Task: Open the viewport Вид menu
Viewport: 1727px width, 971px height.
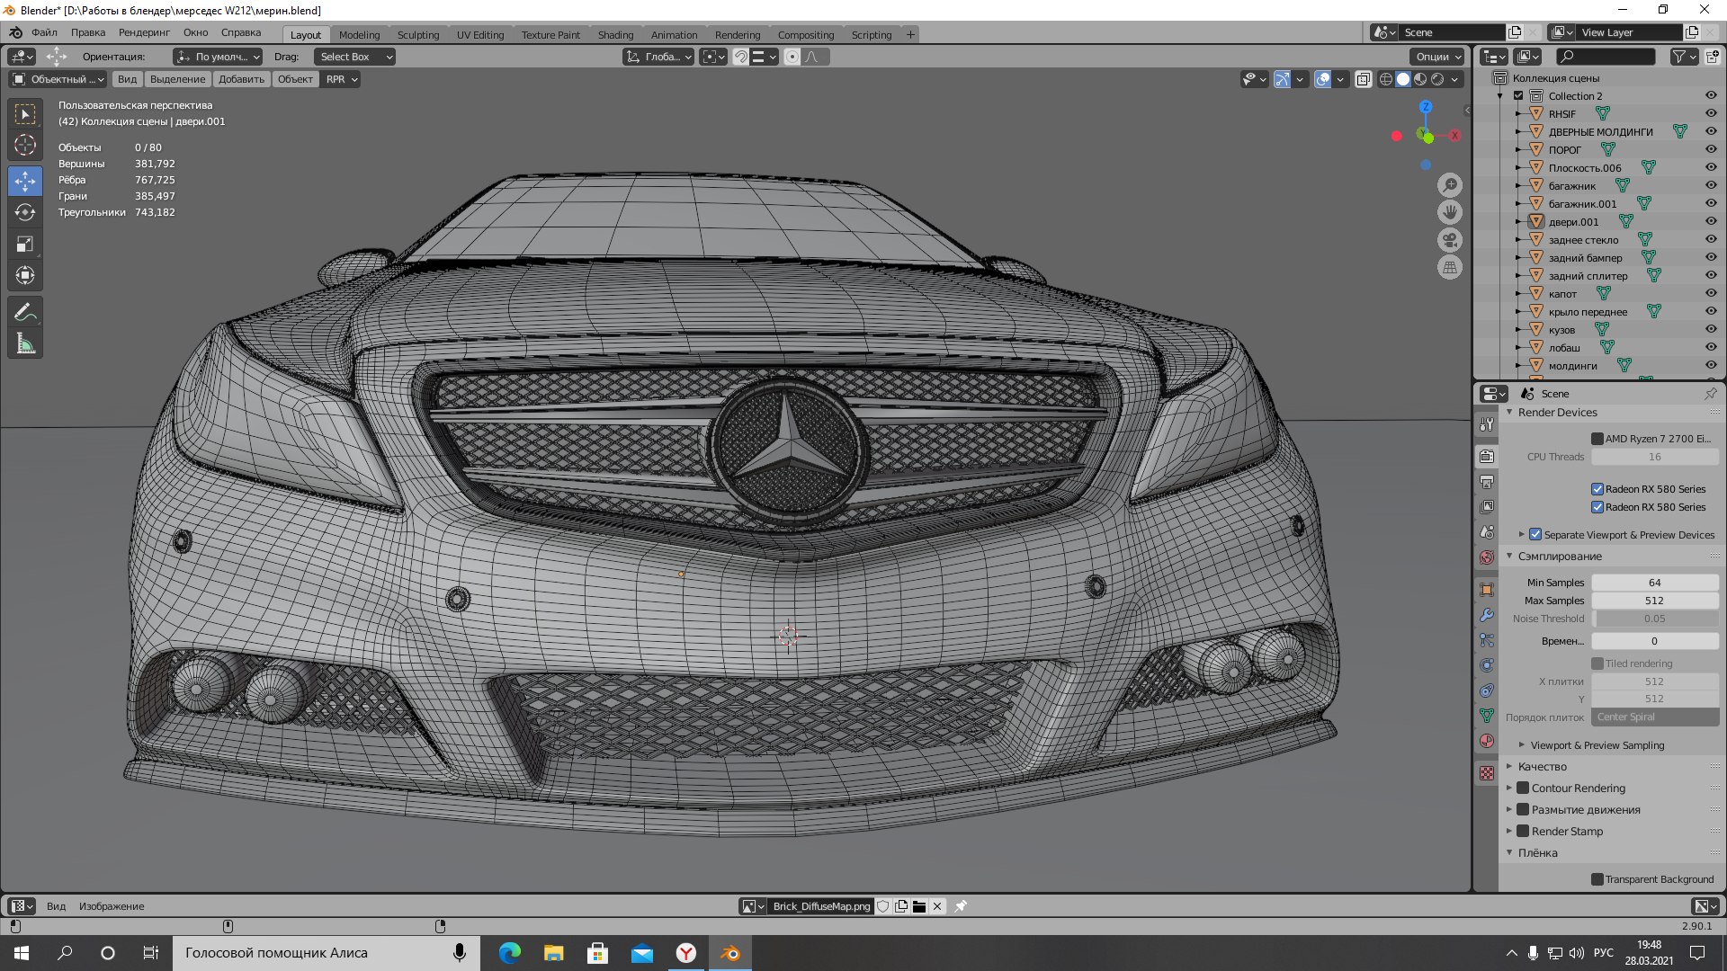Action: (128, 79)
